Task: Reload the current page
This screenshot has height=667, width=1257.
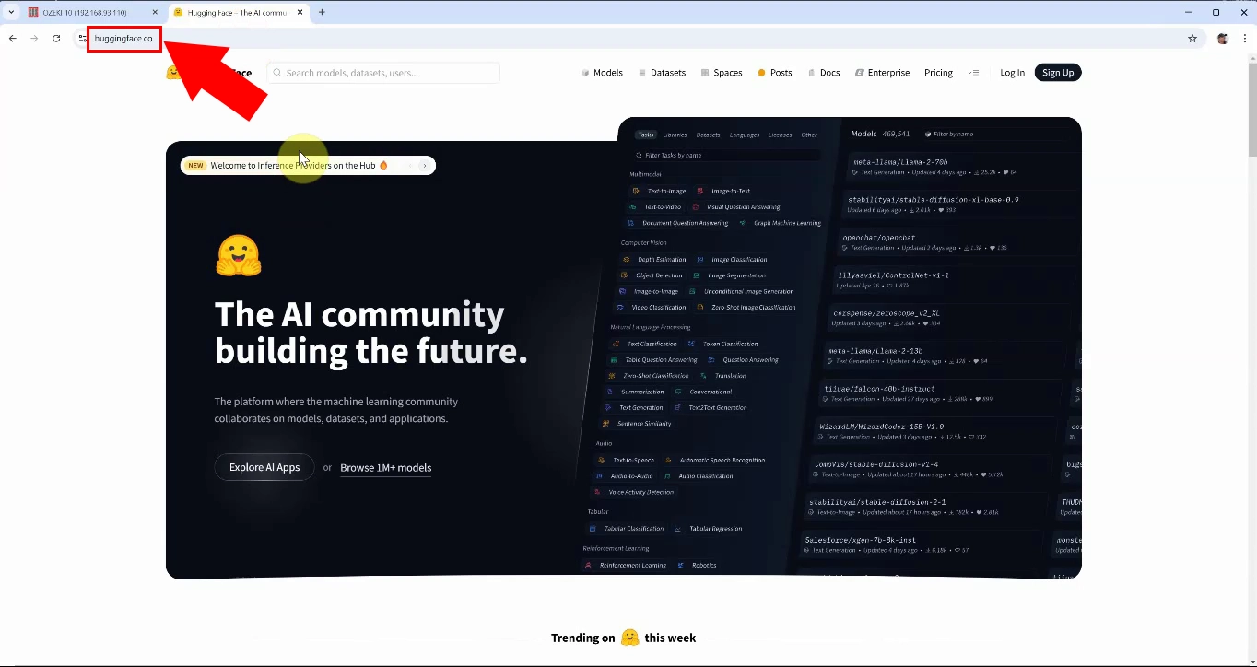Action: tap(56, 39)
